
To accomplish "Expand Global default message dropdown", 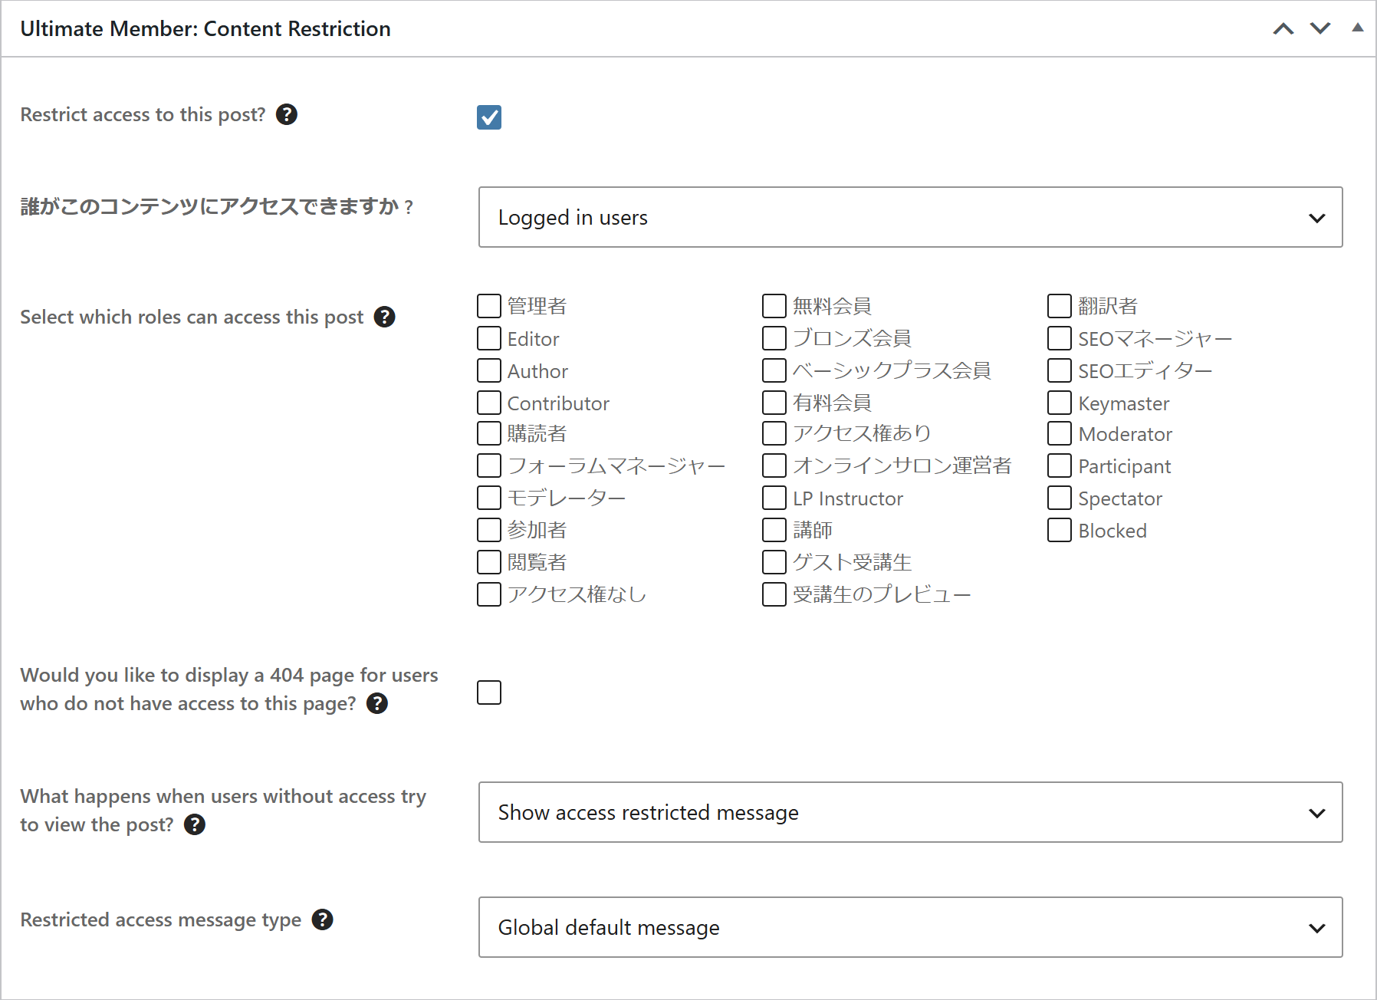I will tap(911, 927).
